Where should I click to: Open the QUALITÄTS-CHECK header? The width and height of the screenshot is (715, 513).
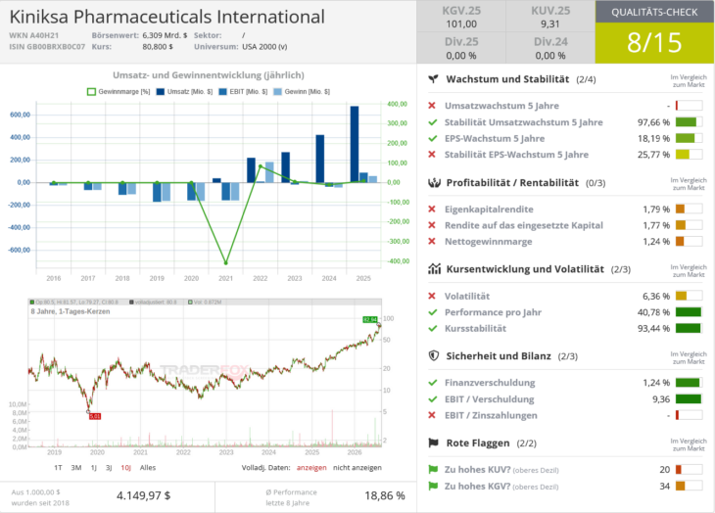(654, 13)
